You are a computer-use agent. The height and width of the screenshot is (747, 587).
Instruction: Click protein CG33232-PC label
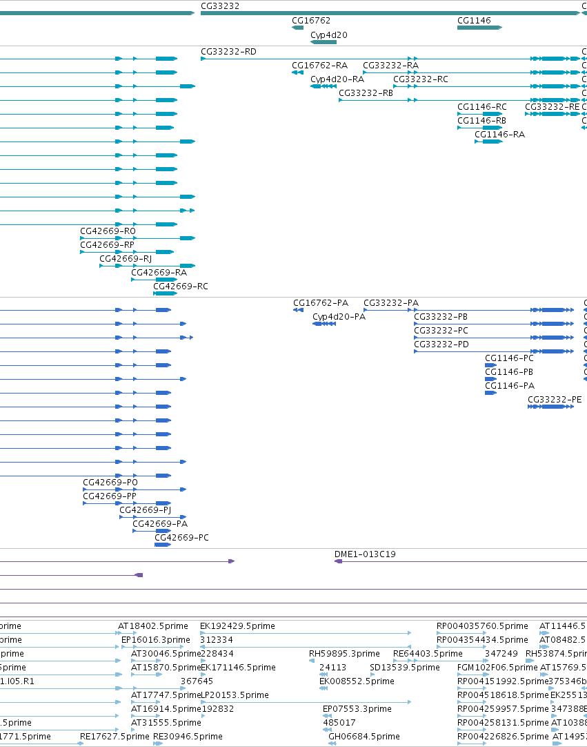tap(441, 331)
